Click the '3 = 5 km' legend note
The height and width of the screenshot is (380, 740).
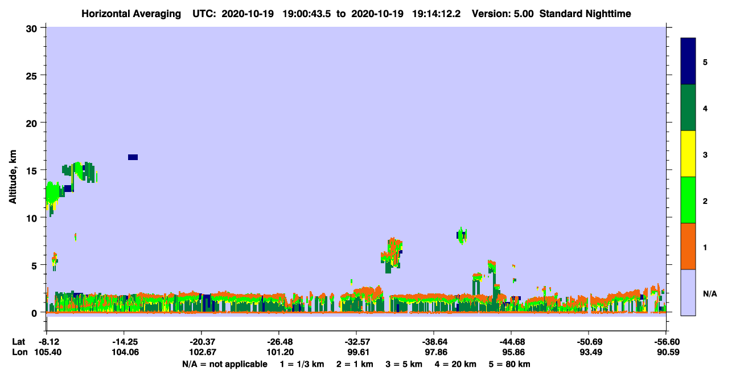(404, 364)
